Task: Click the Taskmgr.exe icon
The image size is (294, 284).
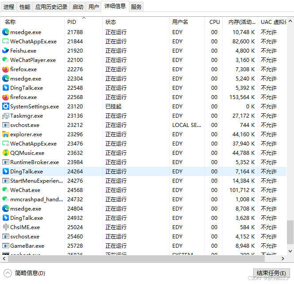Action: coord(6,116)
